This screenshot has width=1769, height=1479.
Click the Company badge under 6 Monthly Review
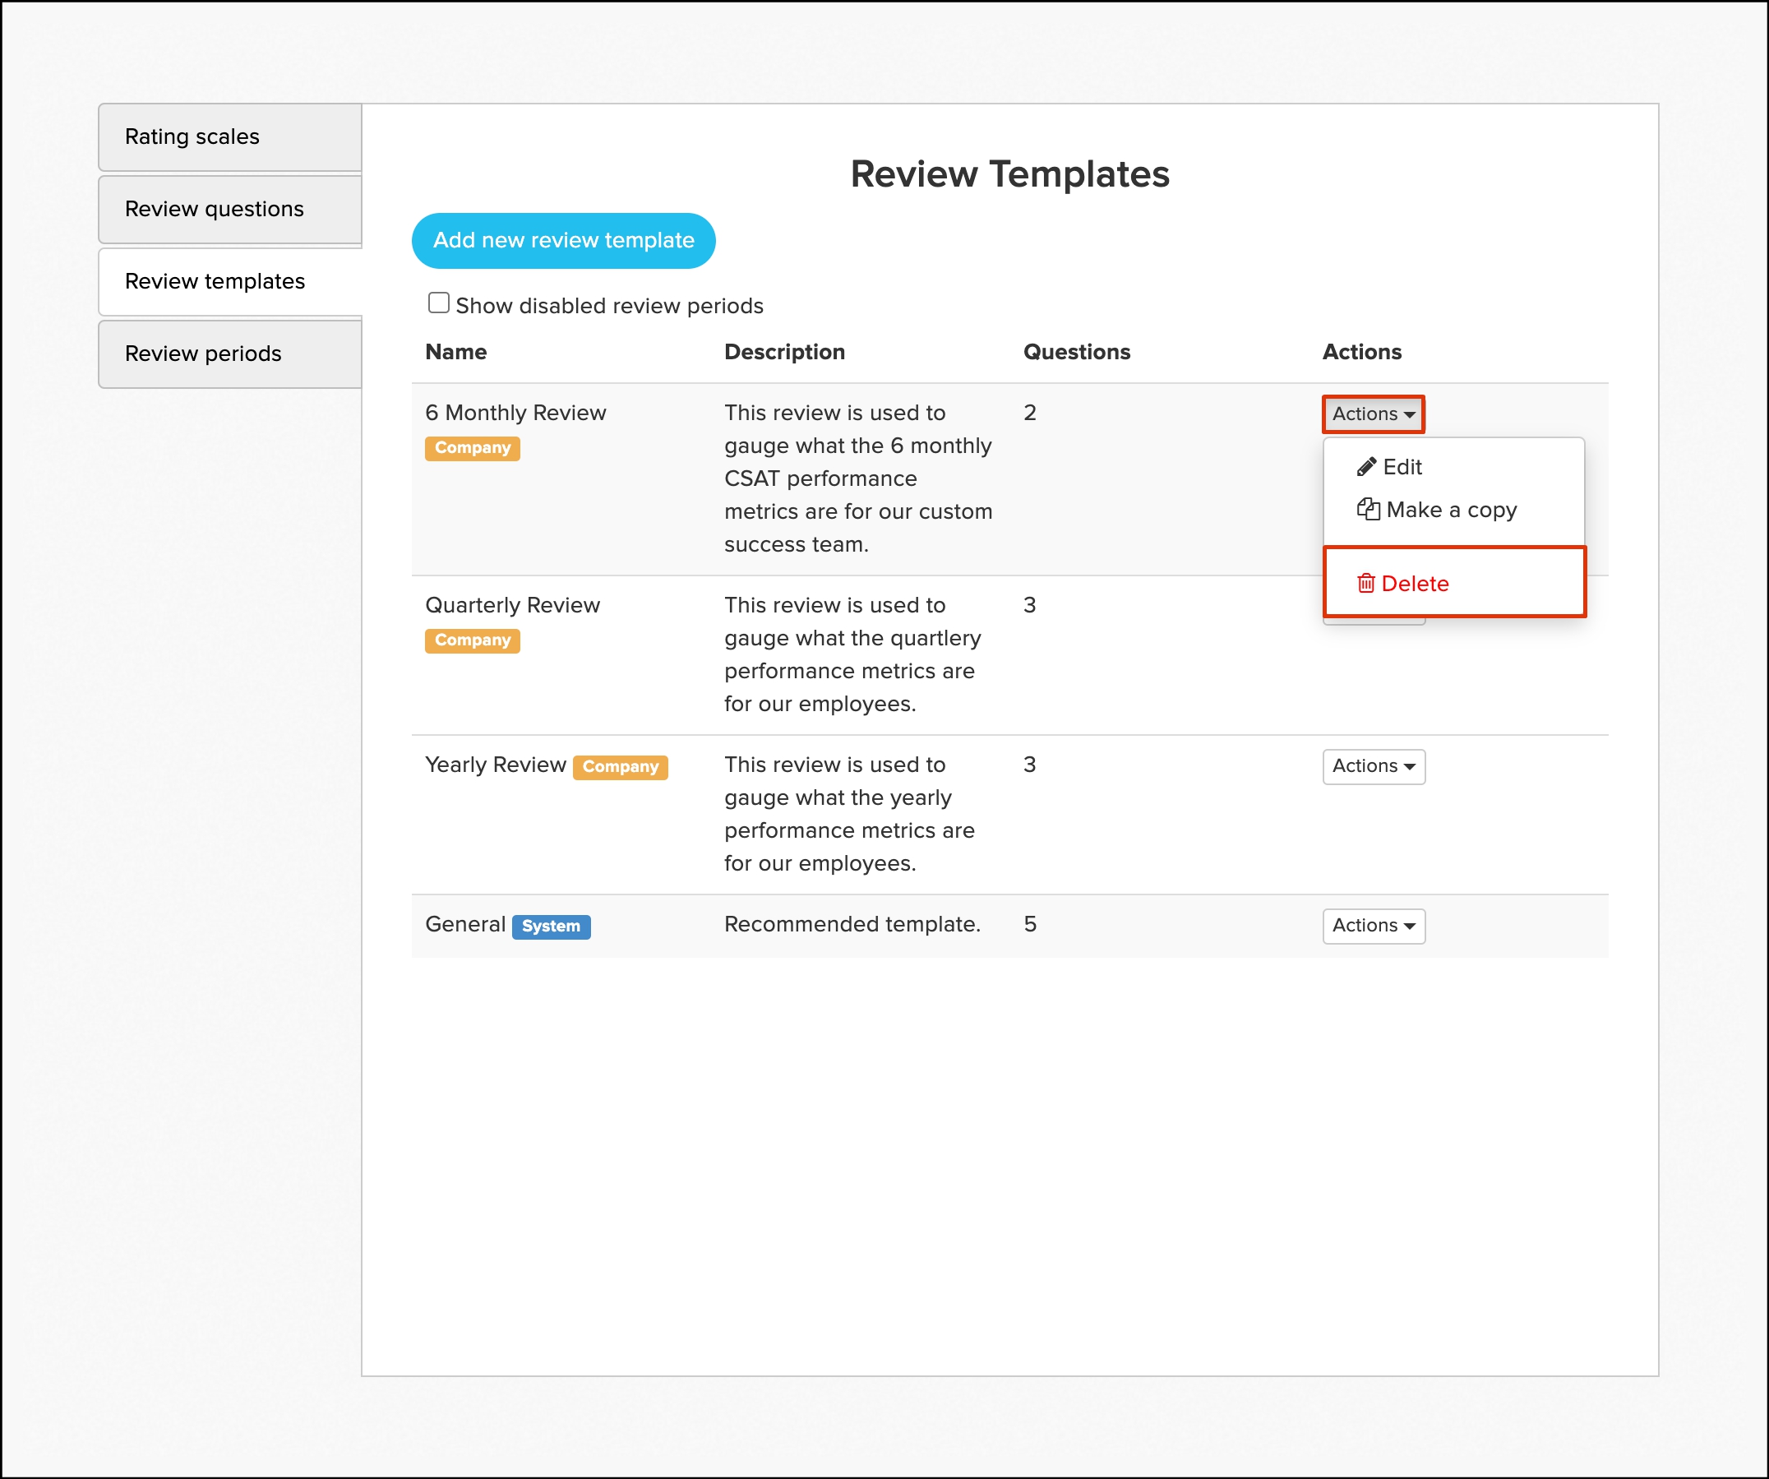pos(472,448)
